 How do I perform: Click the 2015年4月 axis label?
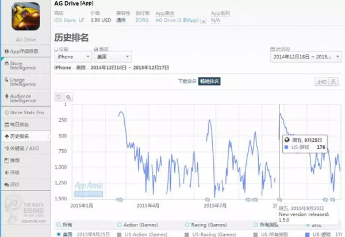[148, 206]
